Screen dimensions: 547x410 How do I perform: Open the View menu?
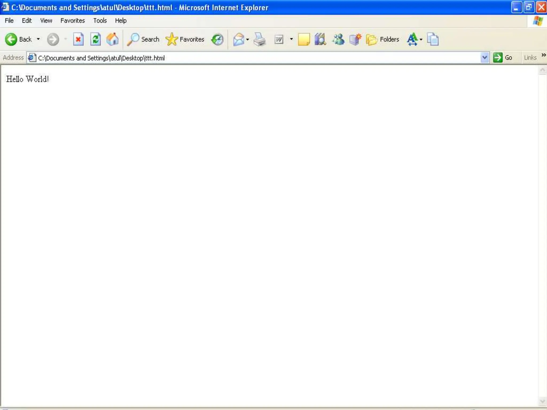pos(46,21)
